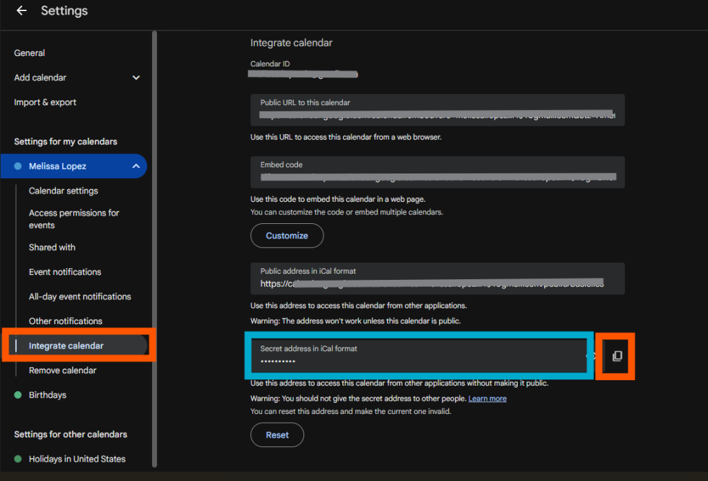
Task: Click the Customize embed button
Action: [x=287, y=236]
